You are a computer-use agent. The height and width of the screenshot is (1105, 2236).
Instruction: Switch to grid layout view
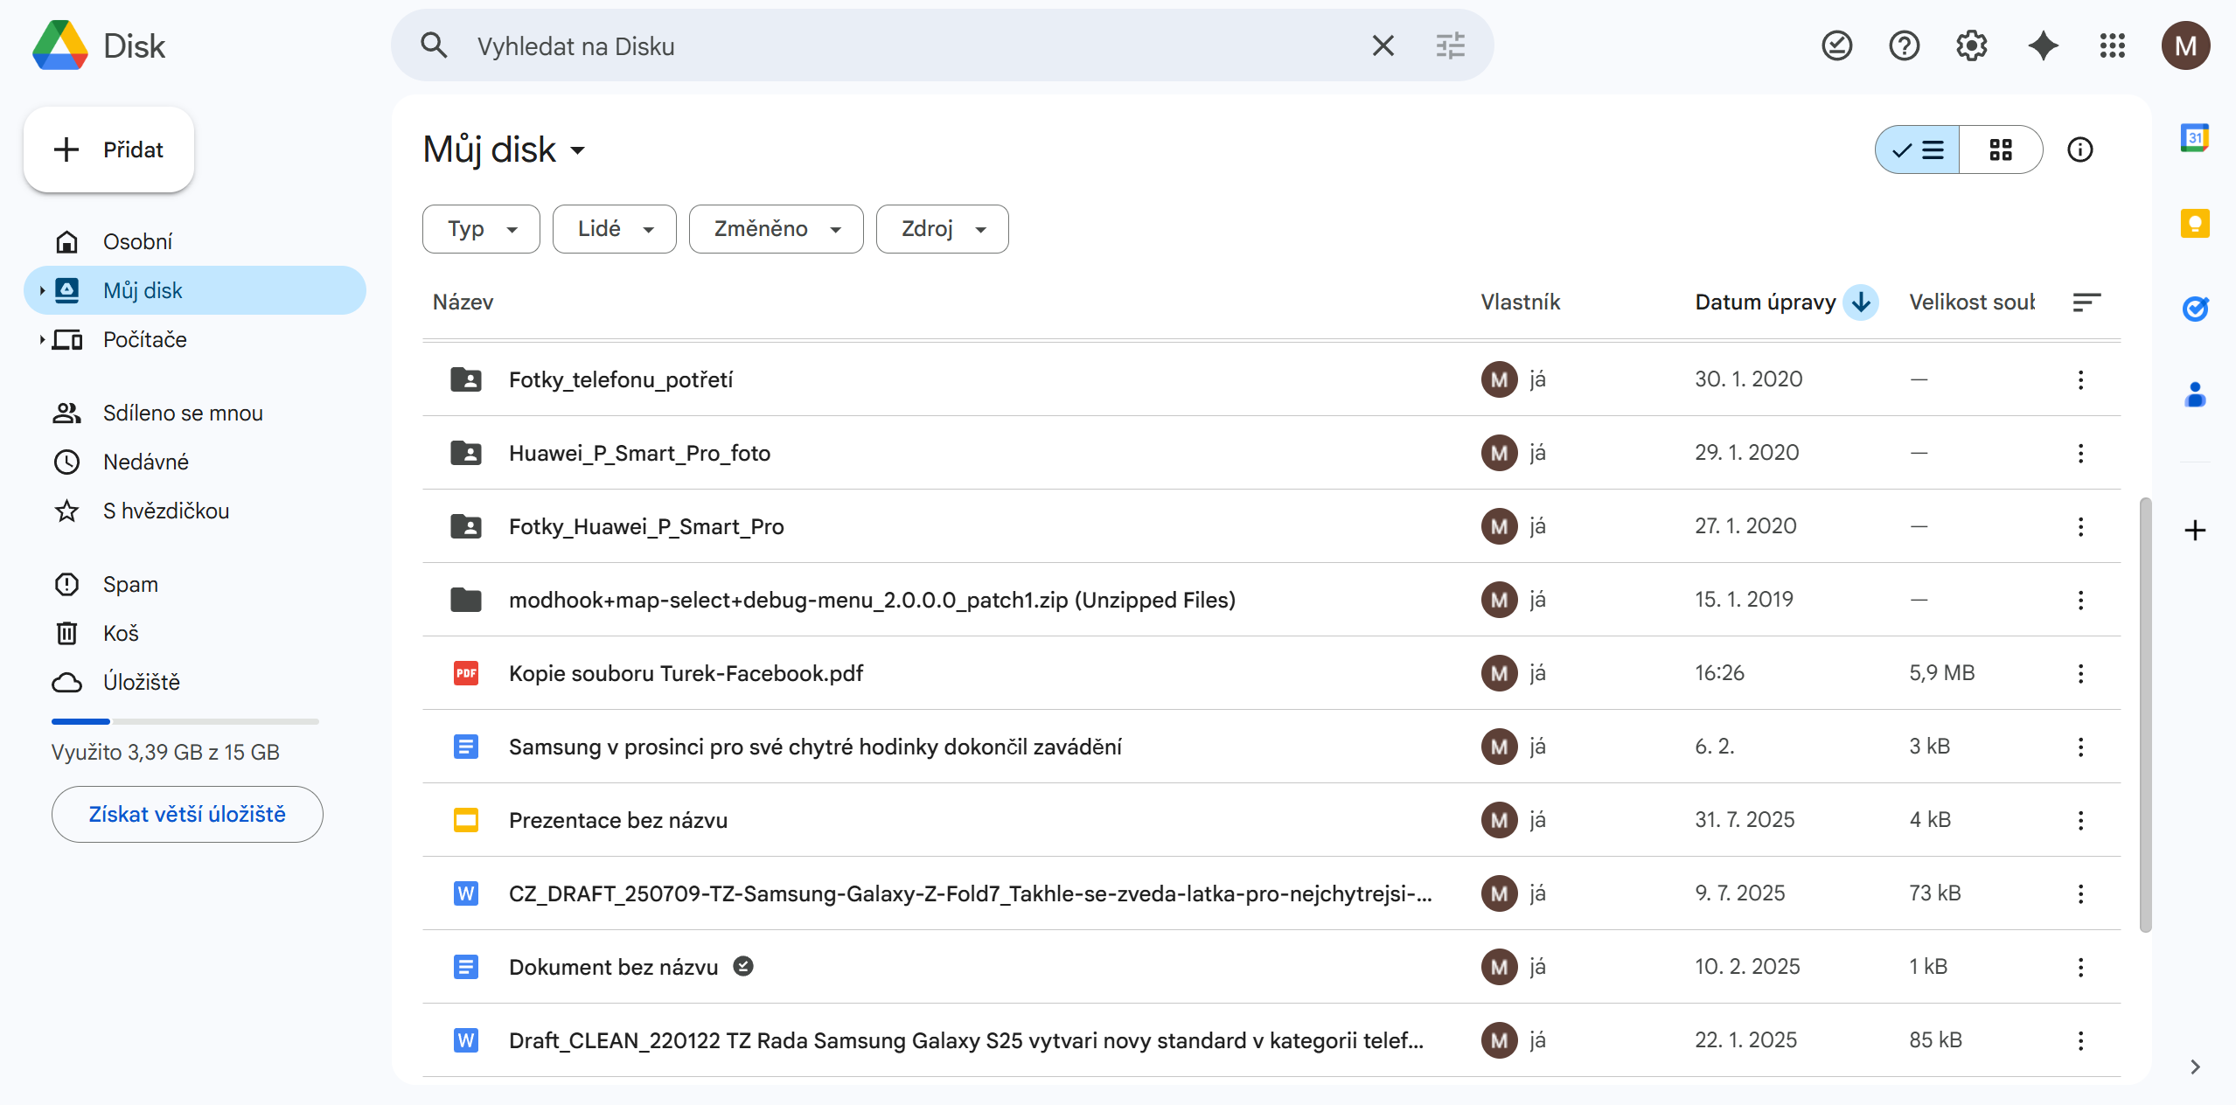[x=2000, y=149]
